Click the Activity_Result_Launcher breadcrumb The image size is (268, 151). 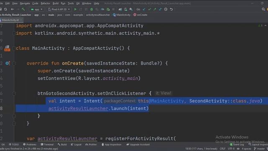pyautogui.click(x=16, y=15)
